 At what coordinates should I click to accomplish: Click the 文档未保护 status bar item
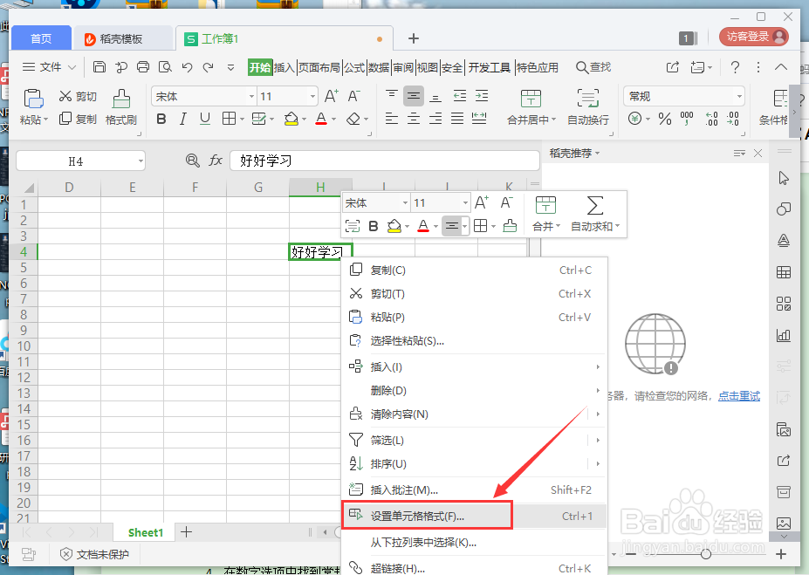(95, 554)
